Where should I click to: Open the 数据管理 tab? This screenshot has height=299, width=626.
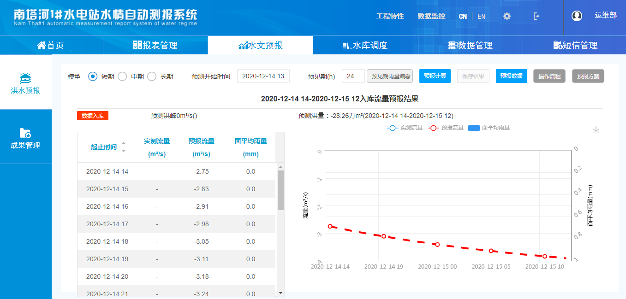(x=471, y=45)
